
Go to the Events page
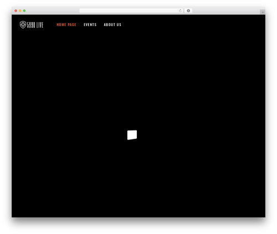coord(90,25)
